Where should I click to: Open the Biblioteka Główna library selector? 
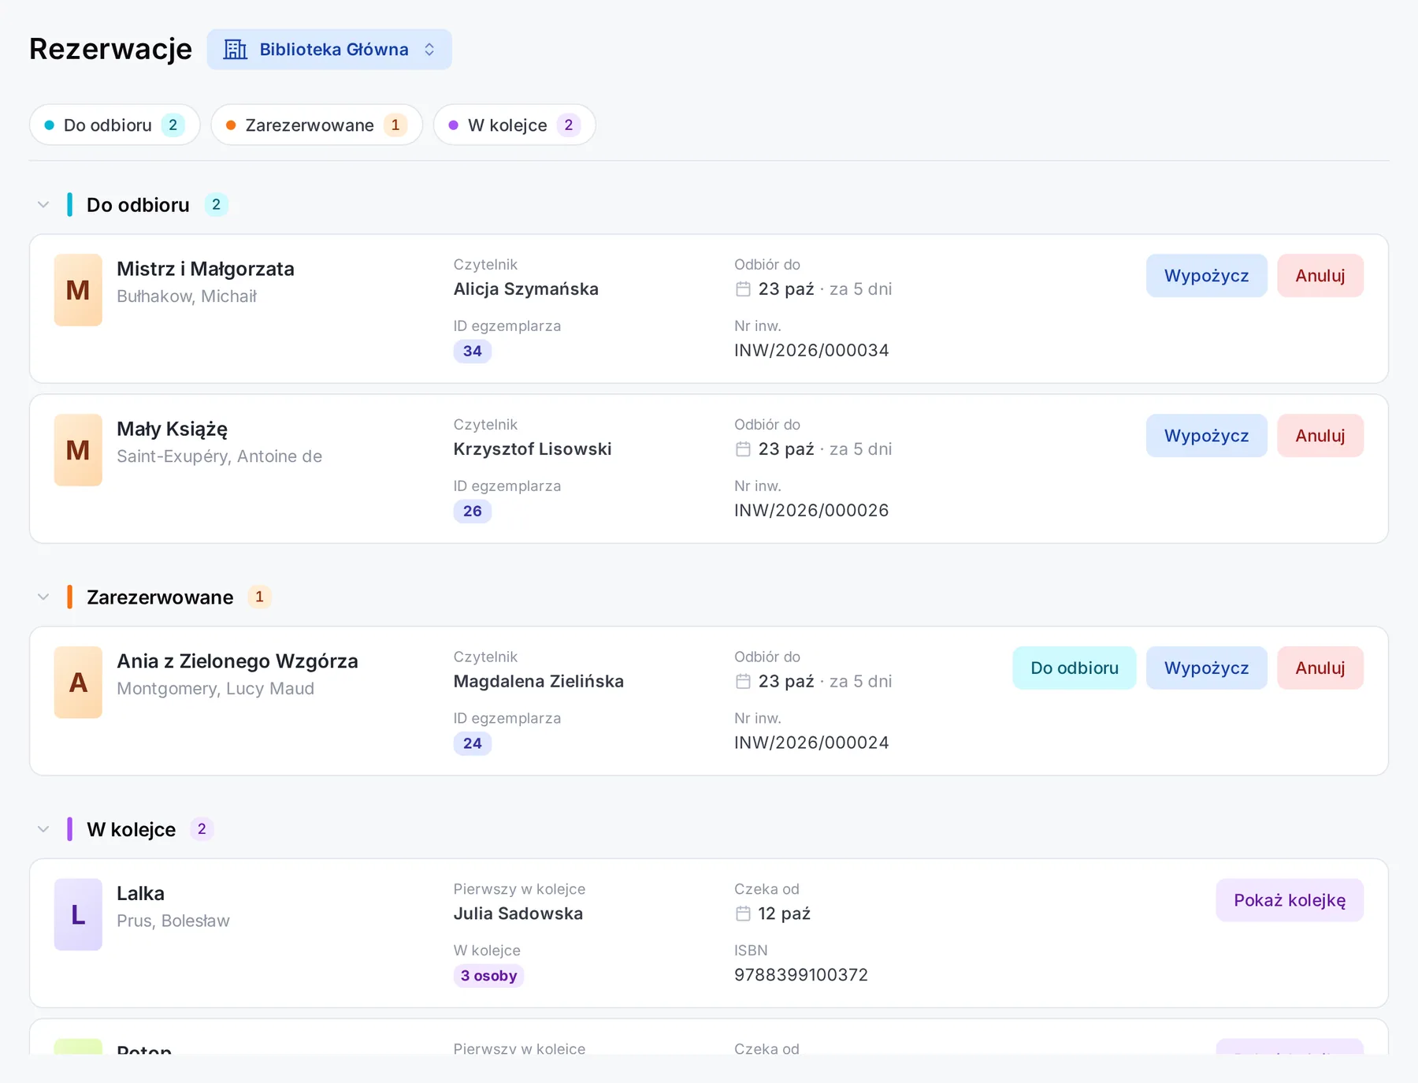[x=329, y=50]
